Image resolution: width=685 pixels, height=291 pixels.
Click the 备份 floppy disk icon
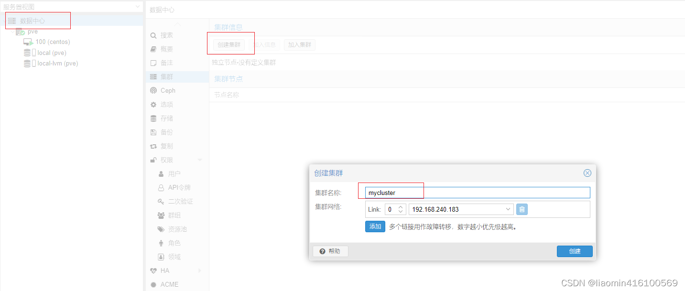point(153,132)
